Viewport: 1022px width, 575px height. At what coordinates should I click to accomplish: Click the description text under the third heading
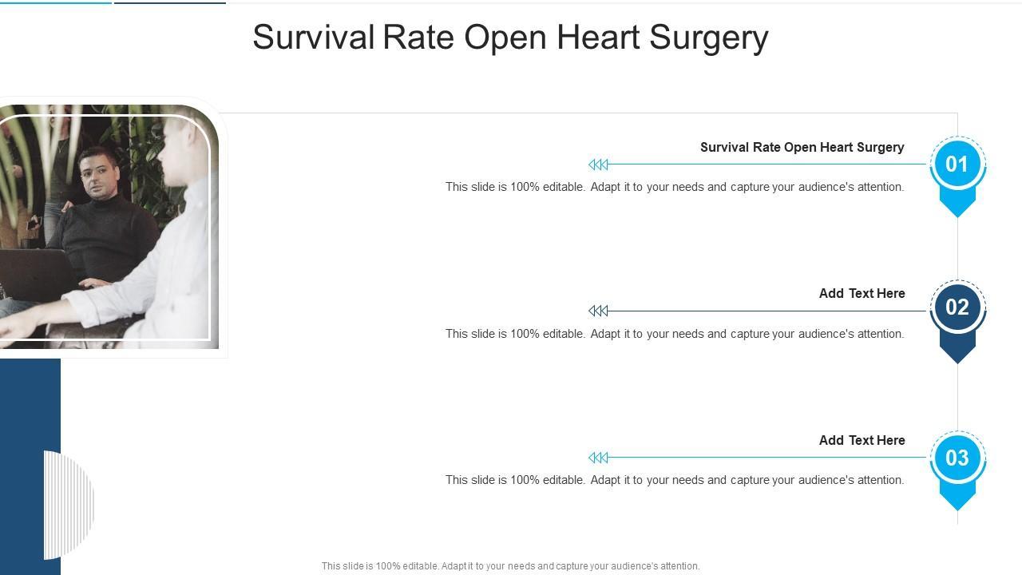675,480
